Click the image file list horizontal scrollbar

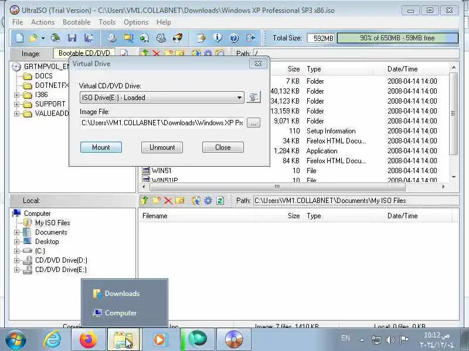[x=277, y=187]
